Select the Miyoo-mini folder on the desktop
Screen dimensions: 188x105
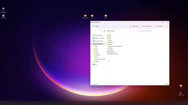[x=85, y=16]
